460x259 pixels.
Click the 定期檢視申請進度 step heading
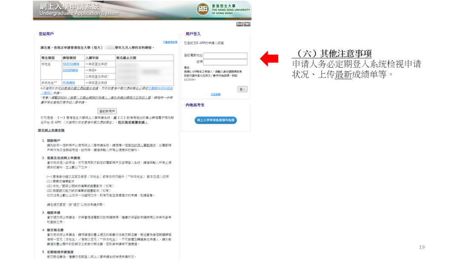tap(60, 252)
